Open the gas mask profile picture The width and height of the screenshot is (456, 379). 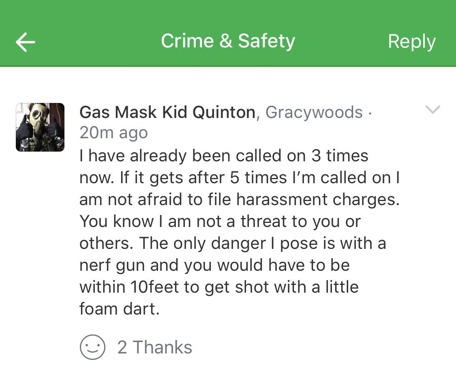pos(40,127)
